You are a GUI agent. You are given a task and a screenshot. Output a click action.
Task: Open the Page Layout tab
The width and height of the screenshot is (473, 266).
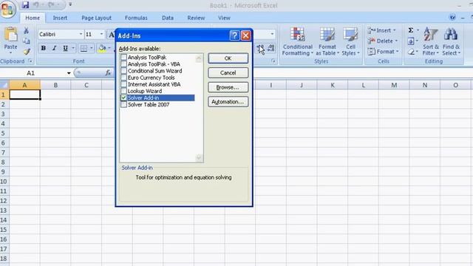(x=96, y=18)
